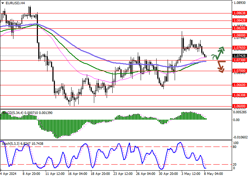Click the 1.08205 red price level label
248x177 pixels.
coord(240,28)
